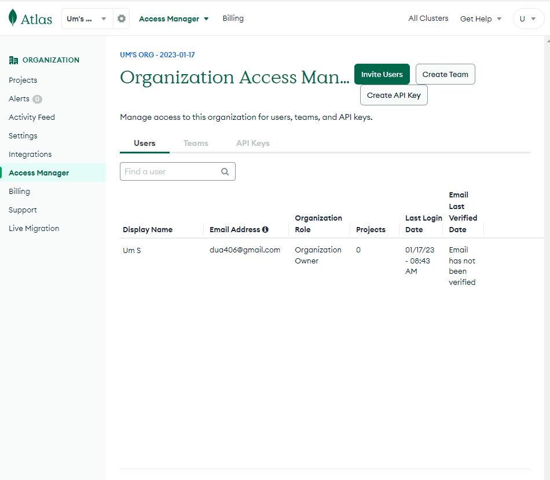Click the ORGANIZATION sidebar heading
This screenshot has height=480, width=550.
pyautogui.click(x=51, y=60)
